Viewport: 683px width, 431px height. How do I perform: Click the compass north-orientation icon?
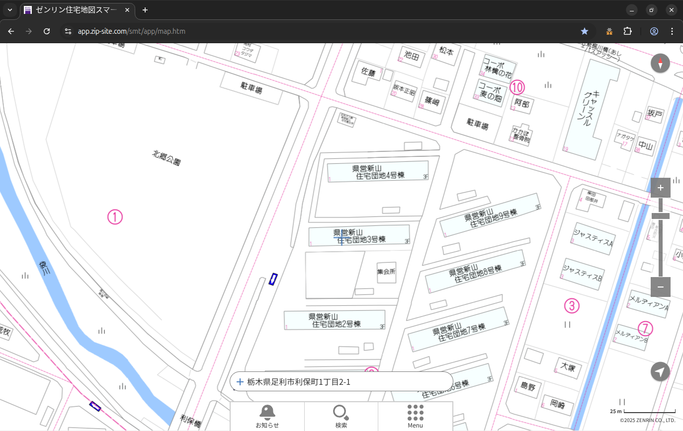660,64
